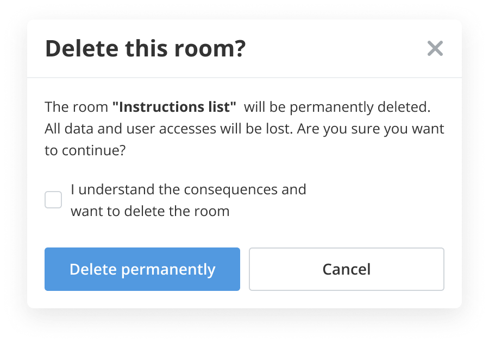Click the bold "Instructions list" room name
The image size is (489, 343).
(x=174, y=107)
